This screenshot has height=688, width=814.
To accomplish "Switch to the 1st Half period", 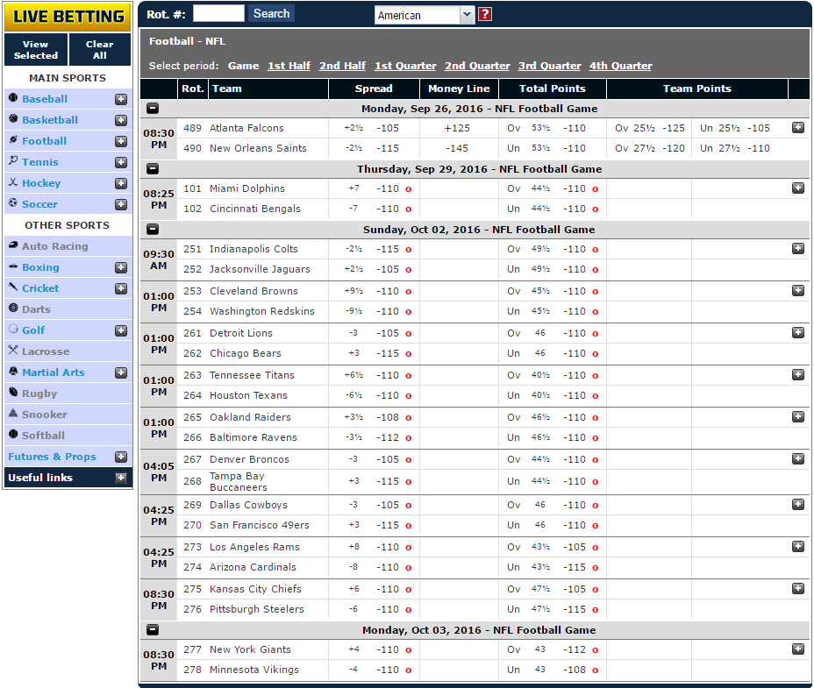I will point(289,66).
